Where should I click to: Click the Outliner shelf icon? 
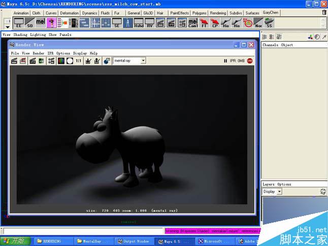pyautogui.click(x=74, y=23)
